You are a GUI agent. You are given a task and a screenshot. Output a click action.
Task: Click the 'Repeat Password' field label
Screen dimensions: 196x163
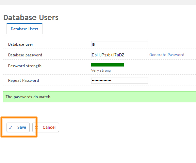tap(24, 81)
